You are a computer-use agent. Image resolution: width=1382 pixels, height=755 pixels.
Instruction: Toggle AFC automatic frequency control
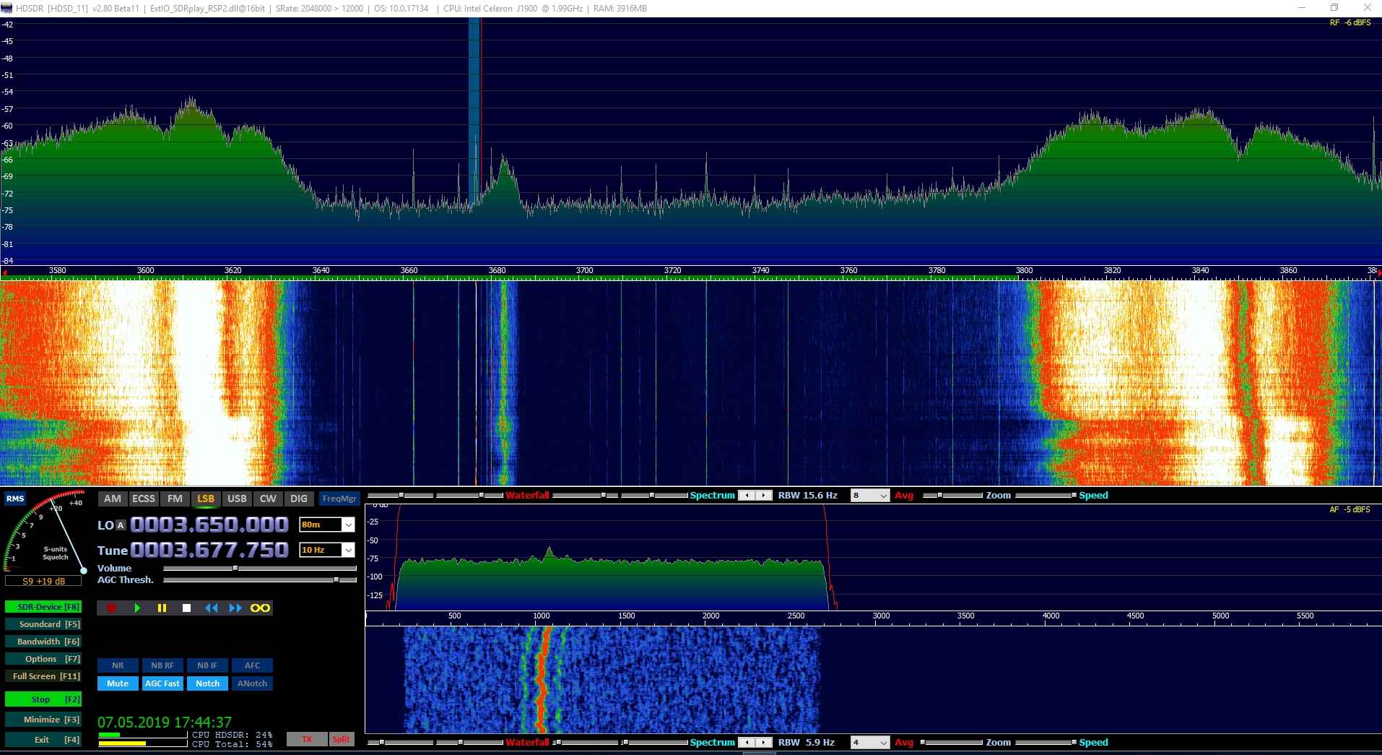click(x=252, y=665)
